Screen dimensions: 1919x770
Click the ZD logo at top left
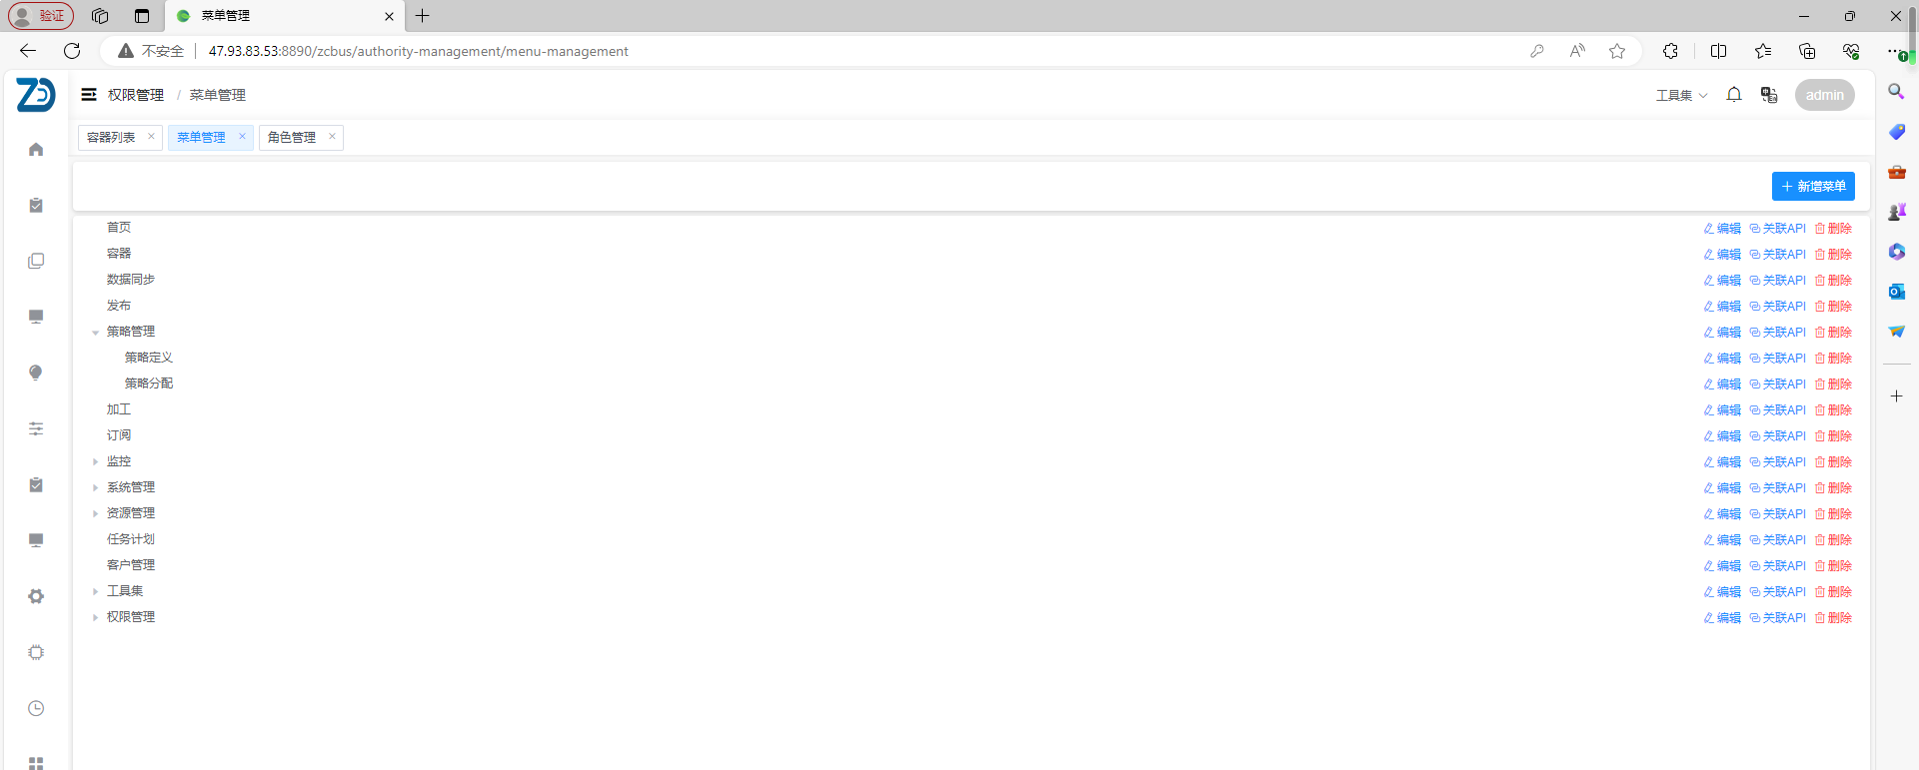[36, 95]
